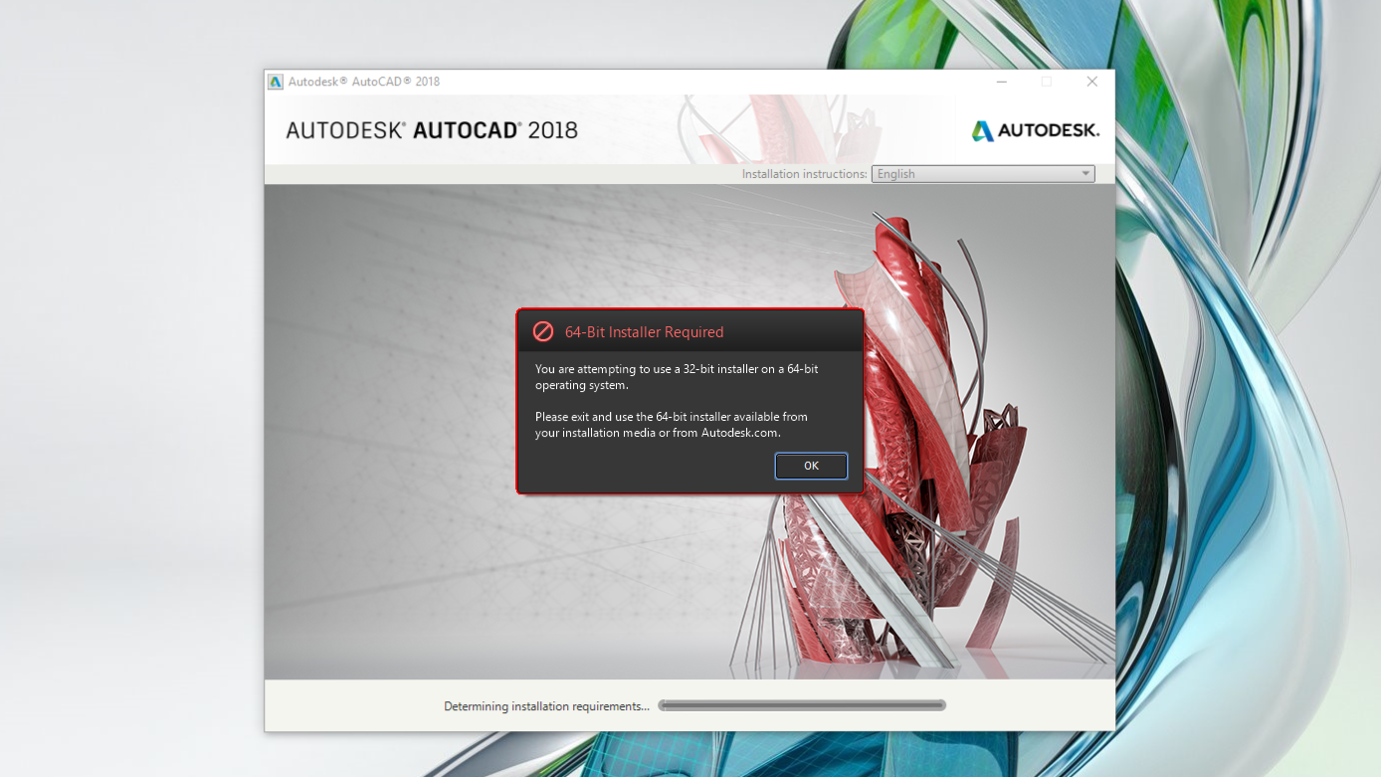The height and width of the screenshot is (777, 1381).
Task: Minimize the AutoCAD 2018 installer window
Action: (1001, 82)
